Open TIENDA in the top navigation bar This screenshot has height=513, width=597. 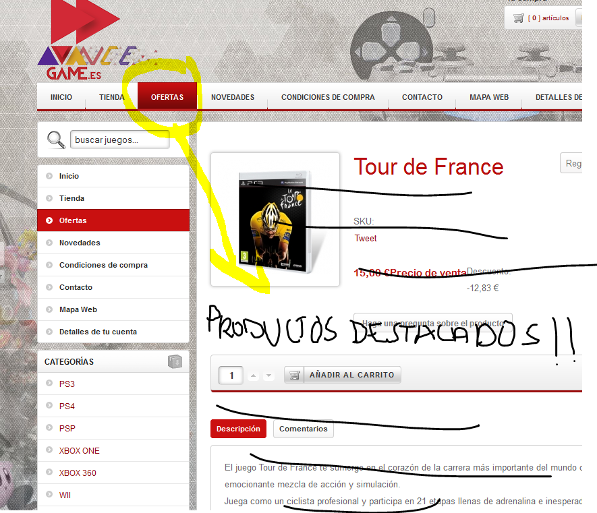click(x=111, y=97)
